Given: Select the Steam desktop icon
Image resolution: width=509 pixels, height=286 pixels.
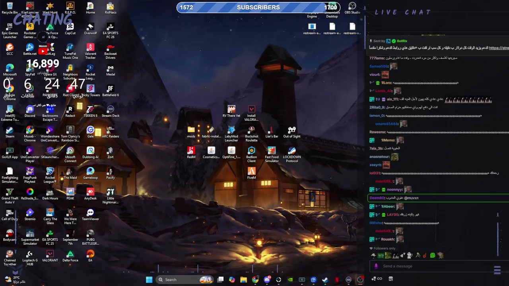Looking at the screenshot, I should coord(10,132).
